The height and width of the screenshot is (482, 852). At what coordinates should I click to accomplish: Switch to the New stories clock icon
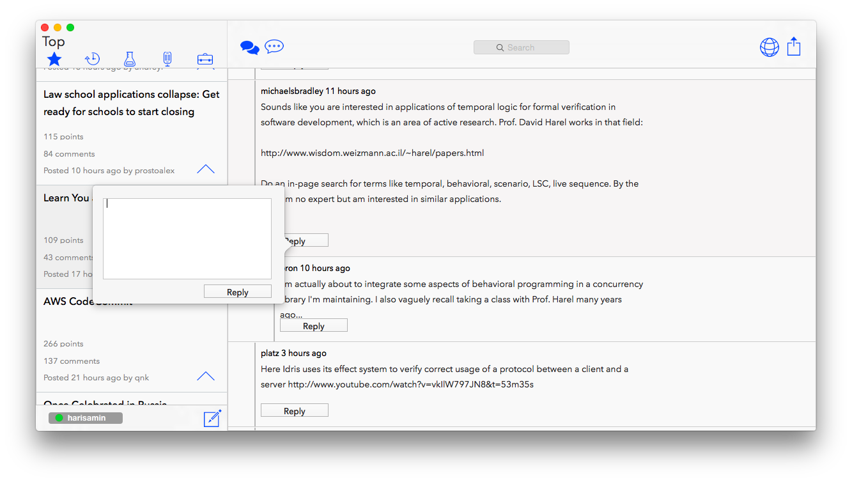pos(92,59)
